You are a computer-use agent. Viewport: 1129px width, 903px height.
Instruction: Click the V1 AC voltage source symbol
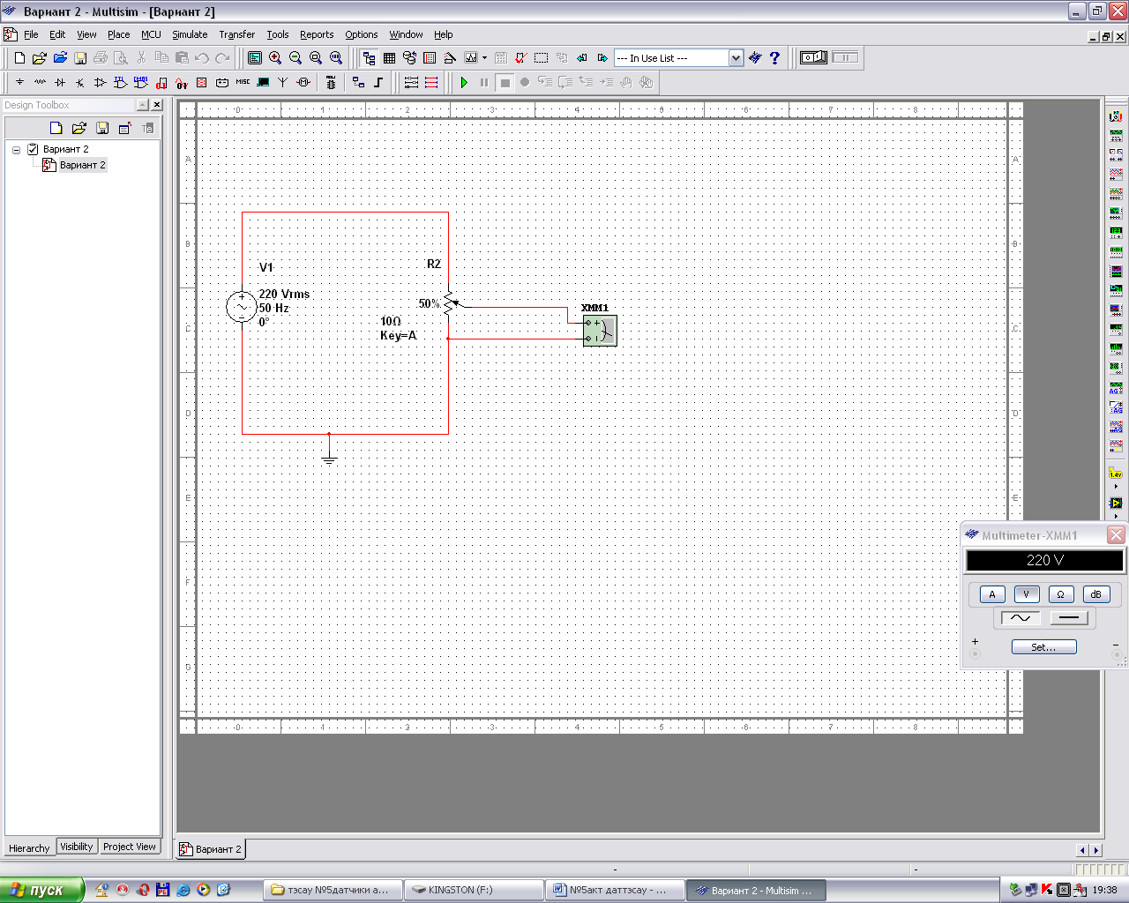click(242, 308)
